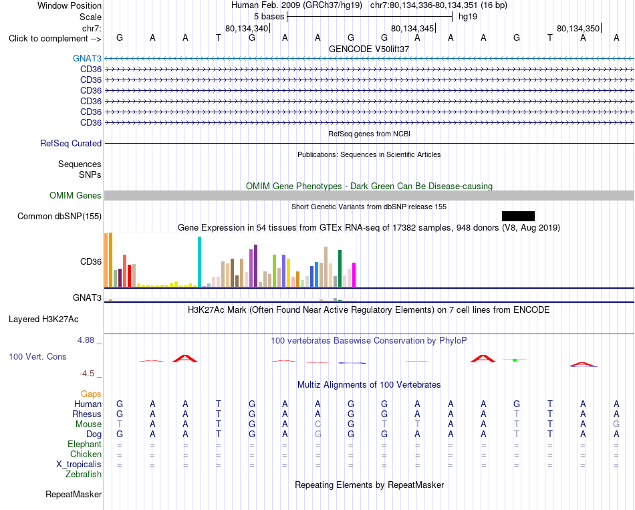Screen dimensions: 635x510
Task: Click the 80,134,345 position marker
Action: (412, 28)
